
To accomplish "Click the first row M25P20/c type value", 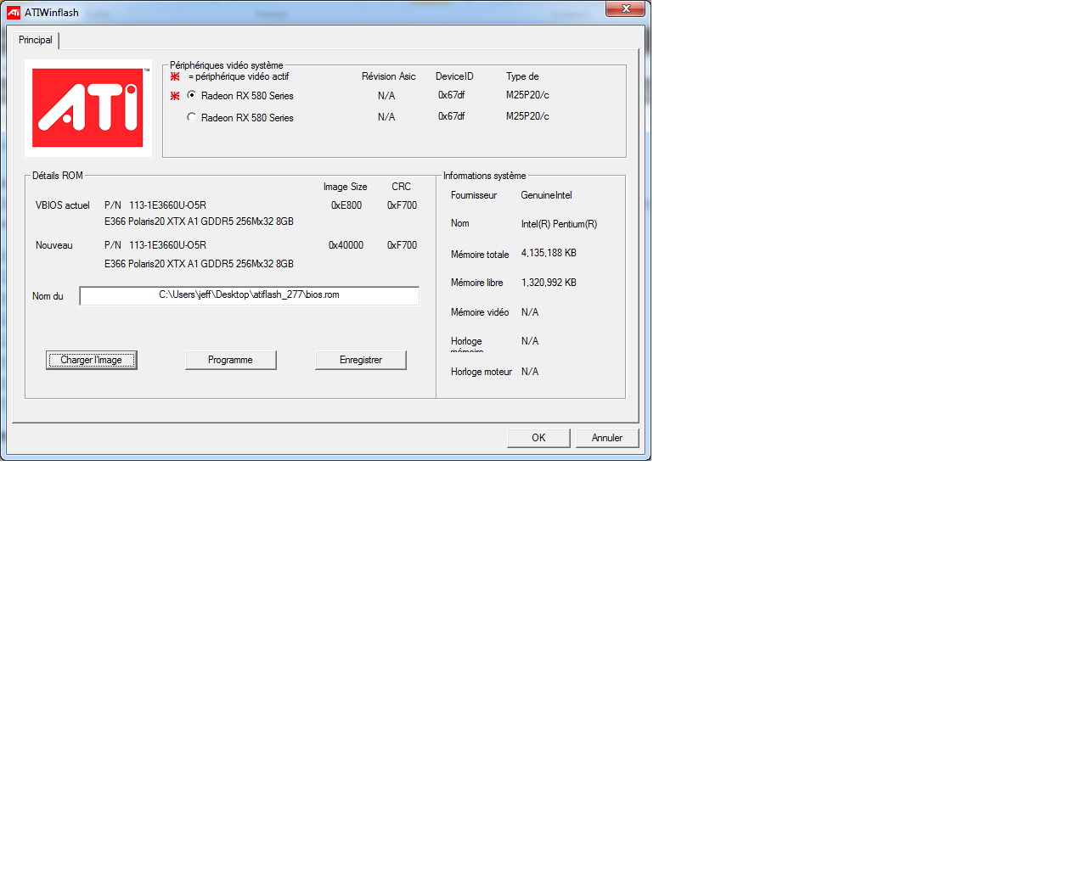I will pos(527,95).
